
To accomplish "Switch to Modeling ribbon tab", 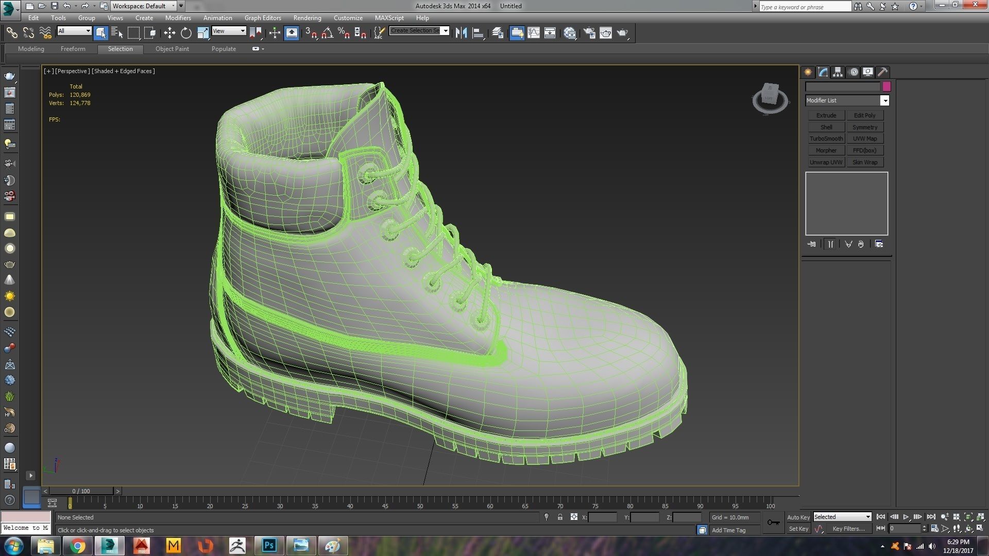I will tap(31, 49).
